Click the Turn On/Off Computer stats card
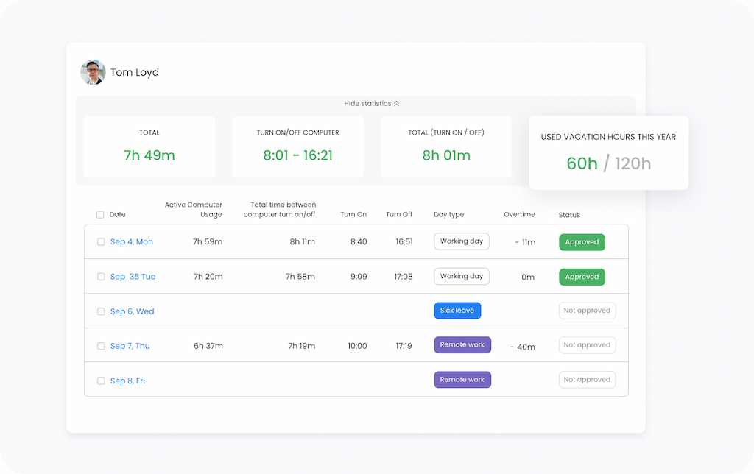 pyautogui.click(x=297, y=146)
